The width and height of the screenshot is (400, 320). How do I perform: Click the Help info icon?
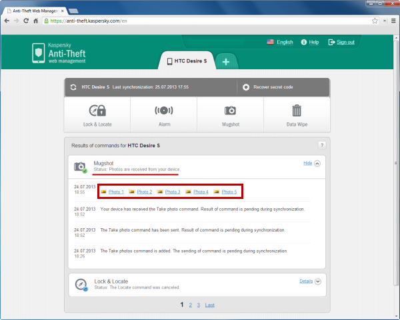pos(303,43)
